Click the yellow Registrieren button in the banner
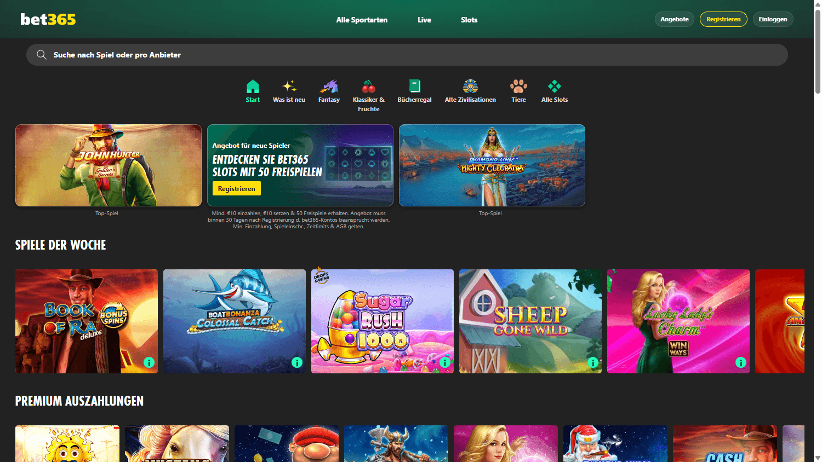Image resolution: width=822 pixels, height=462 pixels. click(x=237, y=188)
